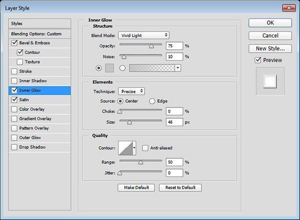300x220 pixels.
Task: Uncheck the Contour checkbox
Action: coord(20,52)
